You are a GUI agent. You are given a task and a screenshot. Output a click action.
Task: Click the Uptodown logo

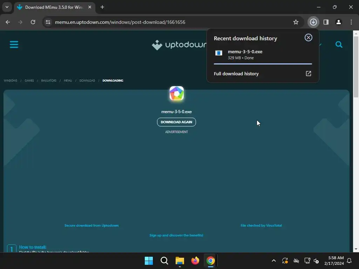tap(179, 45)
